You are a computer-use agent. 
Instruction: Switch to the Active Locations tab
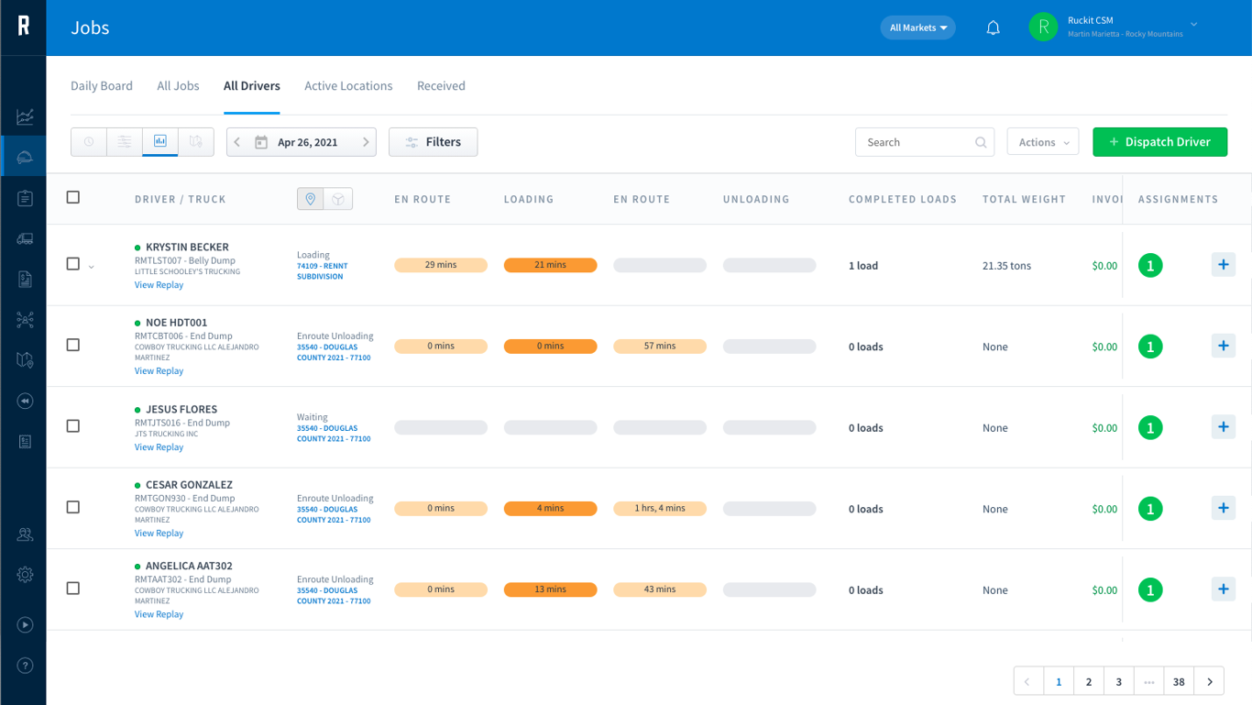[x=348, y=86]
